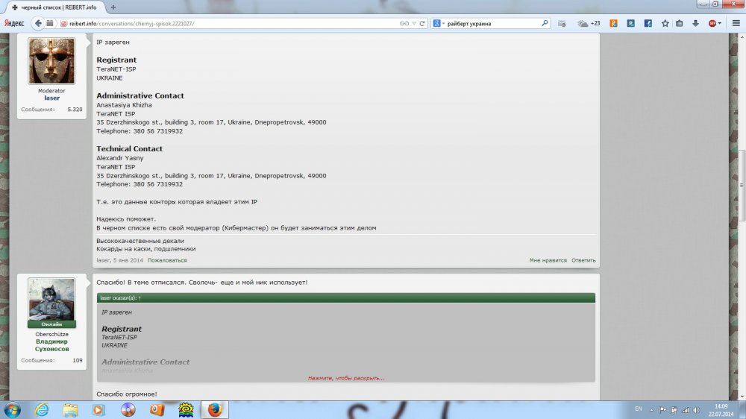Open the 'laser' username profile link
The width and height of the screenshot is (746, 419).
51,98
